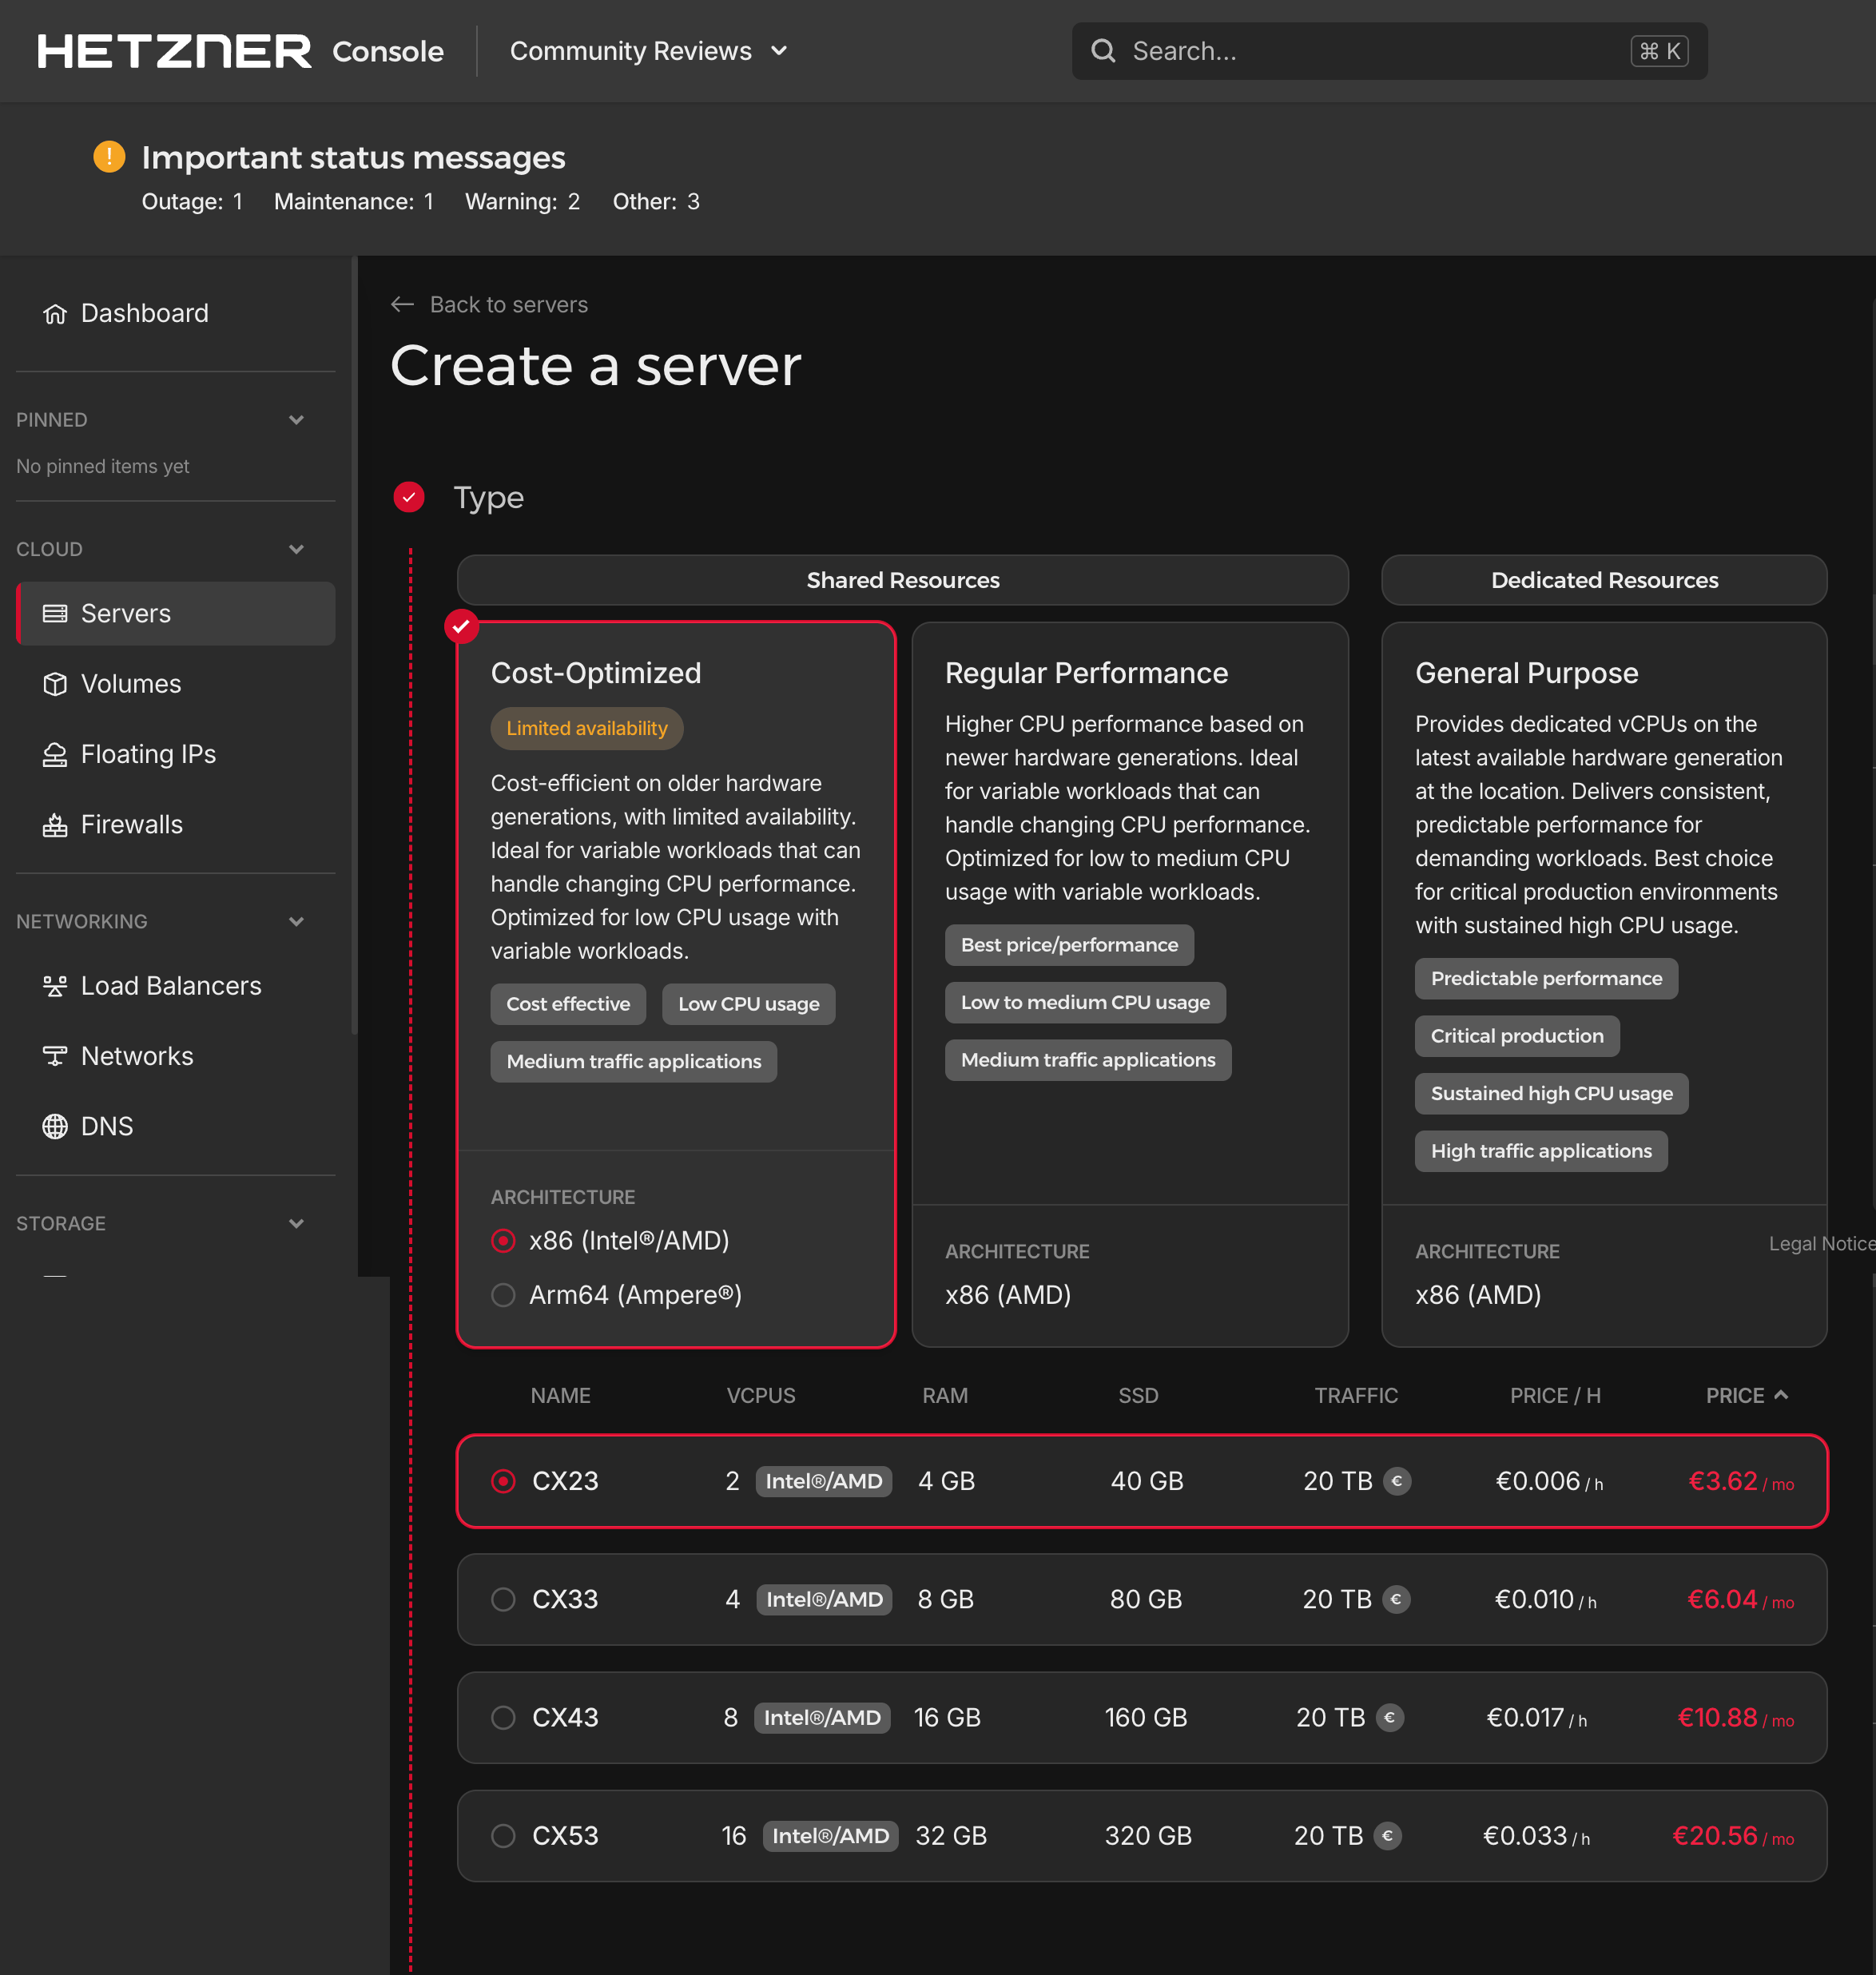Click the Floating IPs icon

[55, 754]
